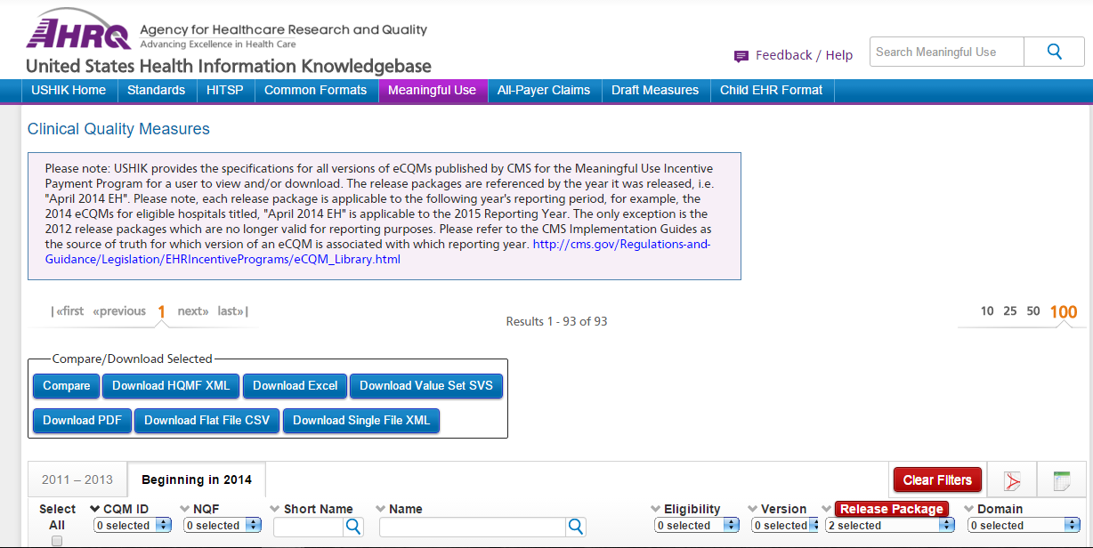Click the red Clear Filters button

pyautogui.click(x=937, y=480)
